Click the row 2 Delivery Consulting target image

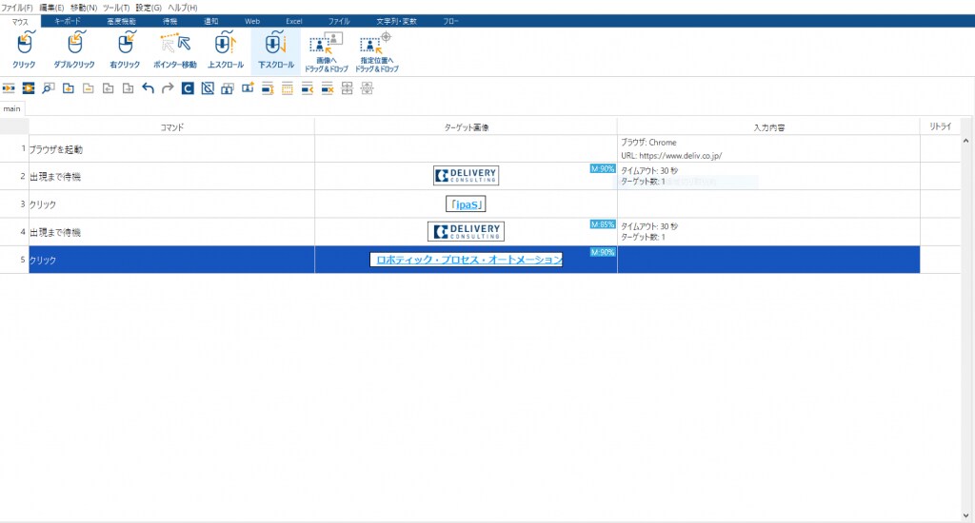[466, 176]
